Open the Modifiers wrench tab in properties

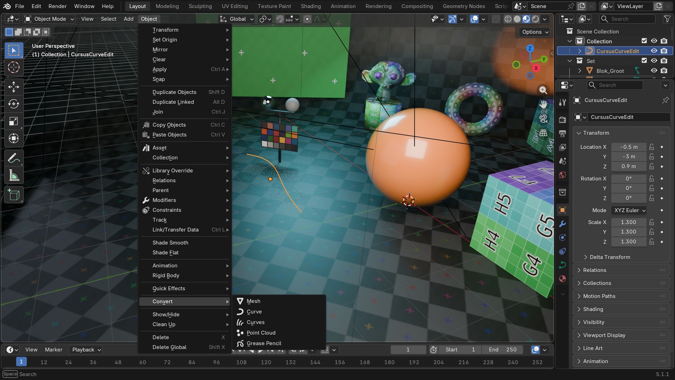click(562, 224)
